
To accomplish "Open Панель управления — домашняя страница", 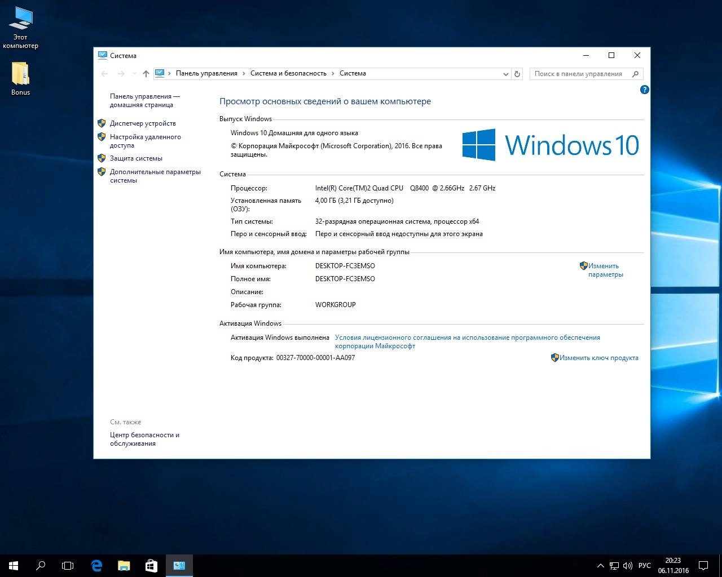I will (145, 100).
